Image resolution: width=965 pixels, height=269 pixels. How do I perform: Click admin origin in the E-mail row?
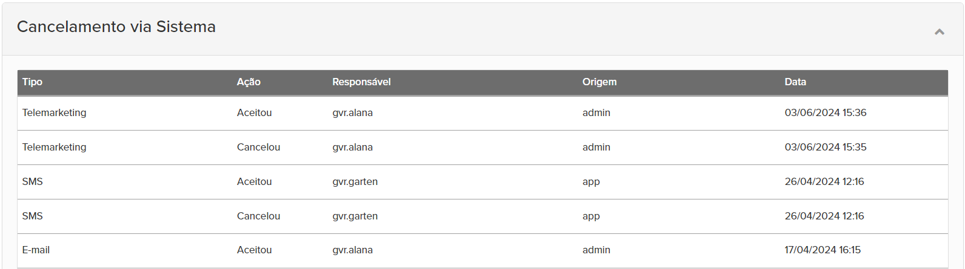[x=596, y=250]
